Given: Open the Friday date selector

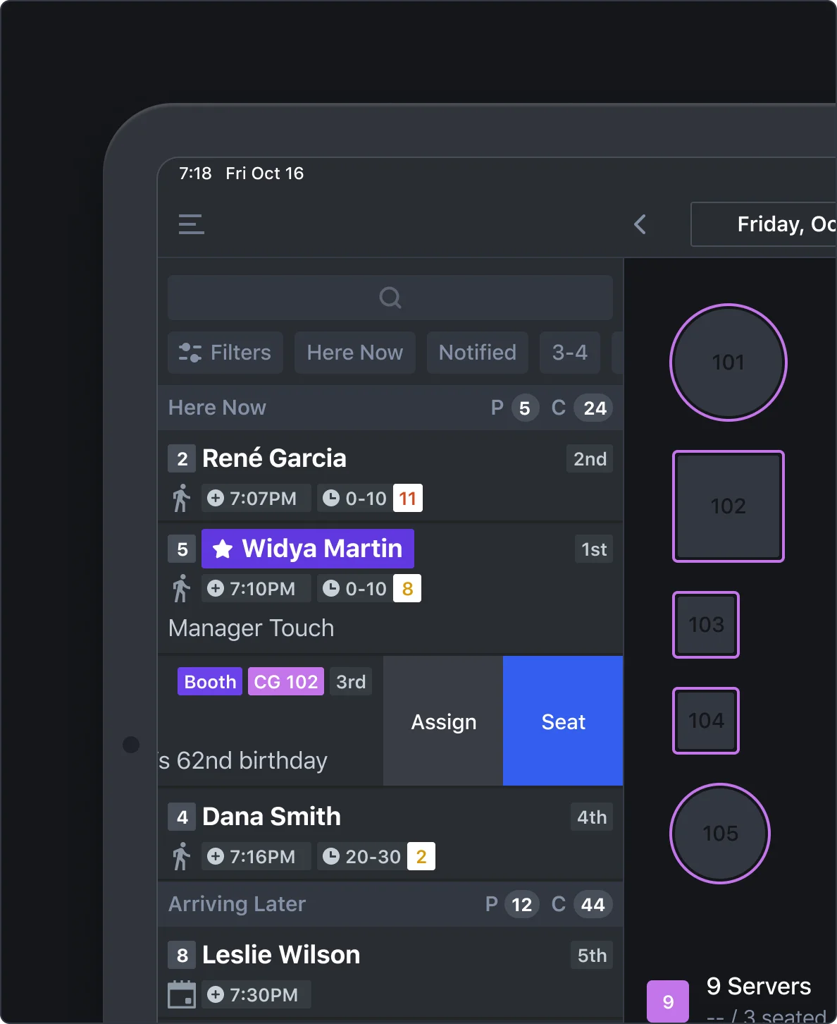Looking at the screenshot, I should click(x=764, y=224).
